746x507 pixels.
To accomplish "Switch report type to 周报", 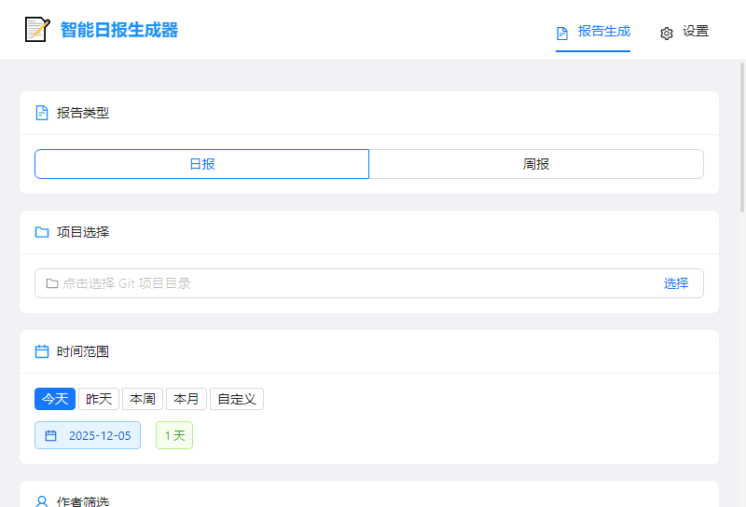I will [536, 164].
